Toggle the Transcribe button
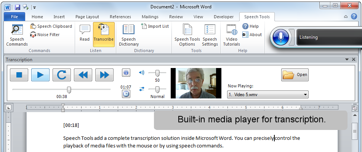This screenshot has width=362, height=152. tap(104, 34)
